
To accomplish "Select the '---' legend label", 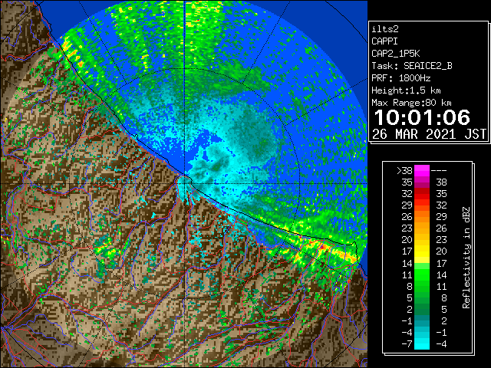I will click(439, 170).
